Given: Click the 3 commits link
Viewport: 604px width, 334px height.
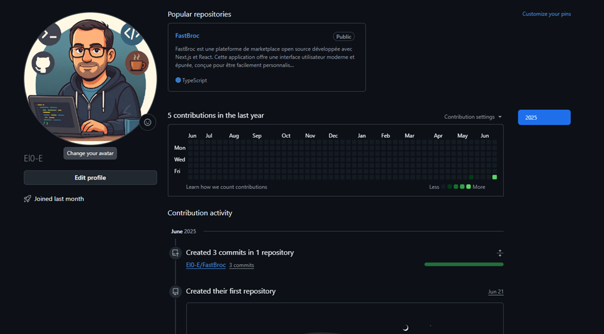Looking at the screenshot, I should pyautogui.click(x=242, y=265).
